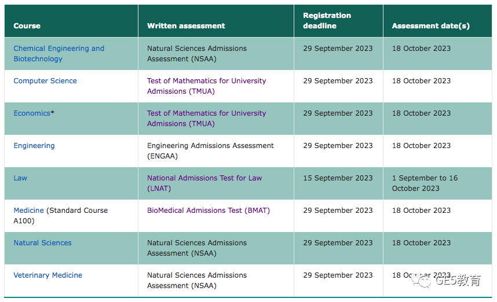This screenshot has height=302, width=497.
Task: Open the Medicine course link
Action: (28, 210)
